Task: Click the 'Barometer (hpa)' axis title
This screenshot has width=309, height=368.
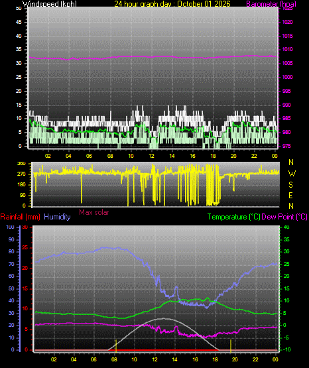Action: pos(271,4)
